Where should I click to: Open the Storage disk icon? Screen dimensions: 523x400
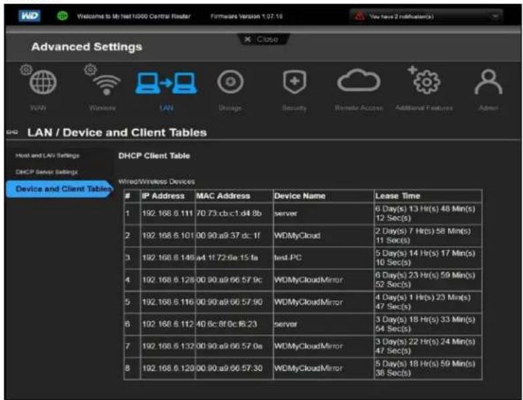(x=230, y=82)
